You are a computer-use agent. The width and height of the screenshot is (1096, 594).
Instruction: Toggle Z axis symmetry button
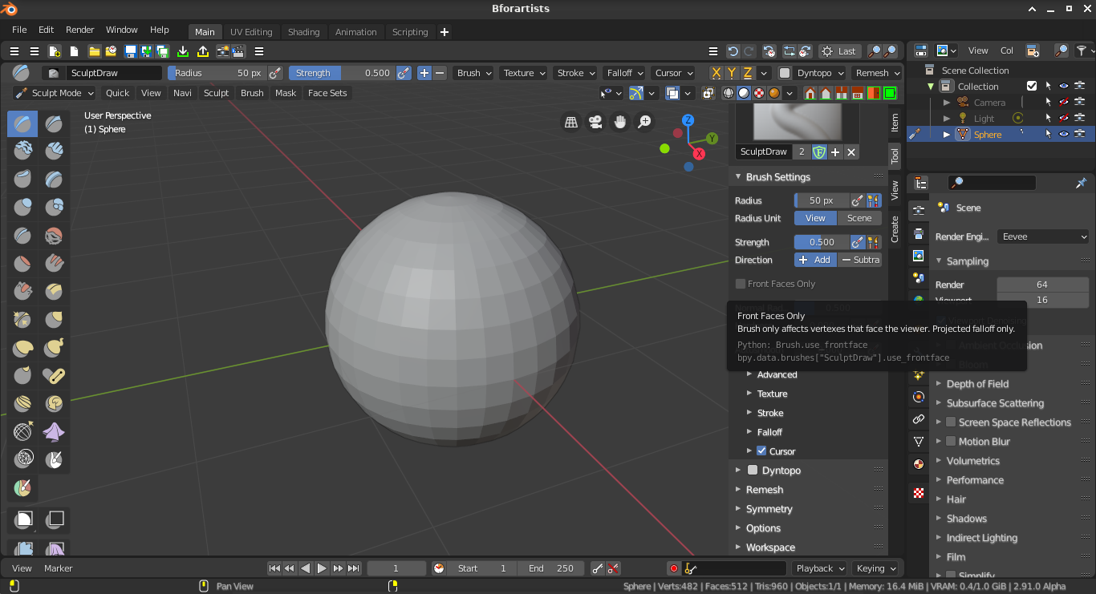(x=748, y=73)
